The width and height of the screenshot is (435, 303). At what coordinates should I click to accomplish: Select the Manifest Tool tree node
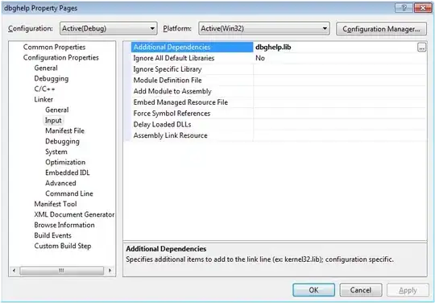point(56,204)
